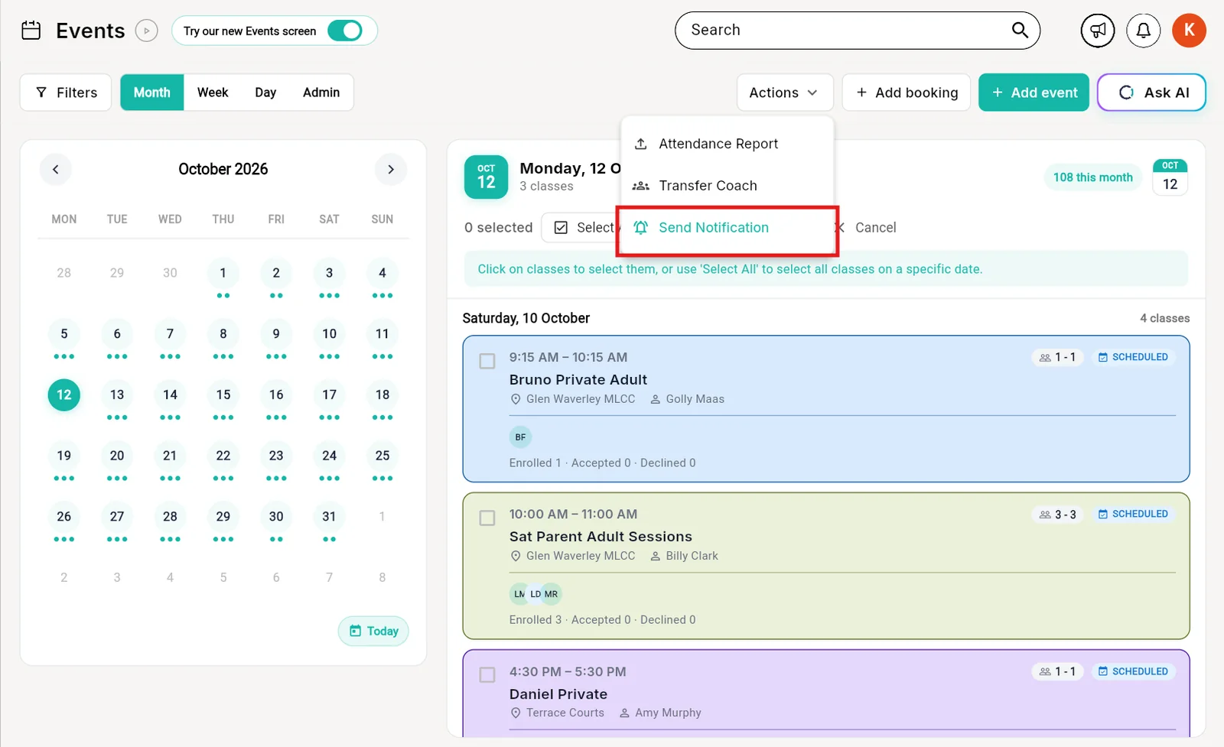The height and width of the screenshot is (747, 1224).
Task: Click the large Oct 12 date tile
Action: (487, 177)
